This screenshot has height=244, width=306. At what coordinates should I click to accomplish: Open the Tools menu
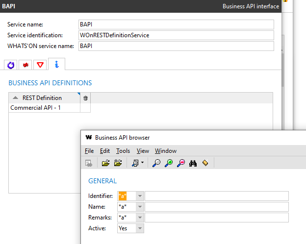click(x=123, y=151)
